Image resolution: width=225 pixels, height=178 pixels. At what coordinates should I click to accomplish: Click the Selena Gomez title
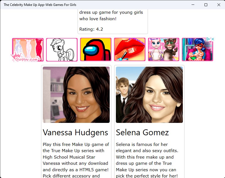pos(142,132)
